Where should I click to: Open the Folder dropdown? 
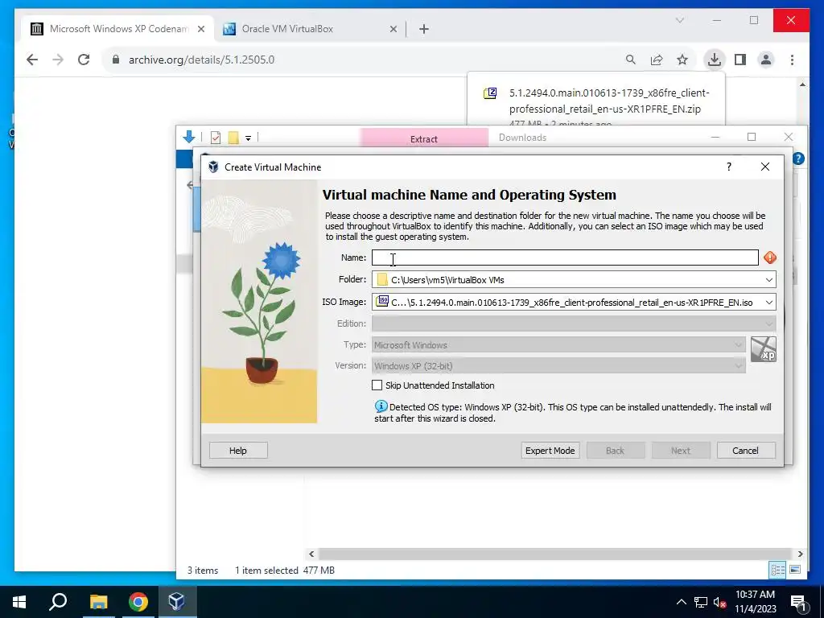pyautogui.click(x=768, y=279)
